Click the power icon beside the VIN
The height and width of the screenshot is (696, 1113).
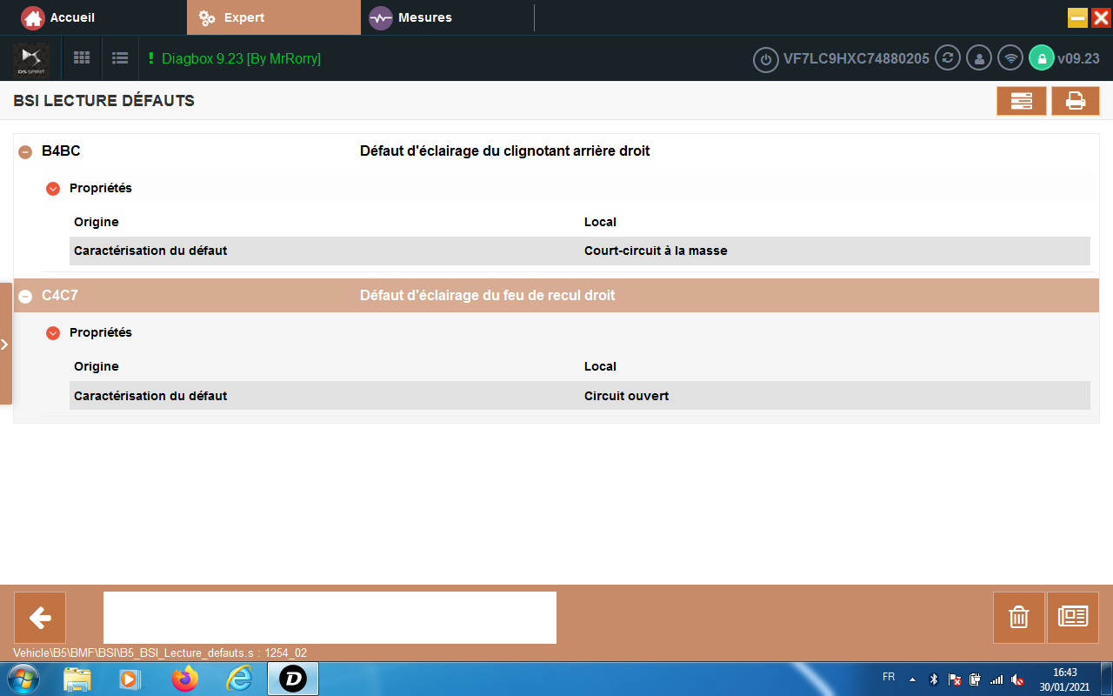coord(765,59)
